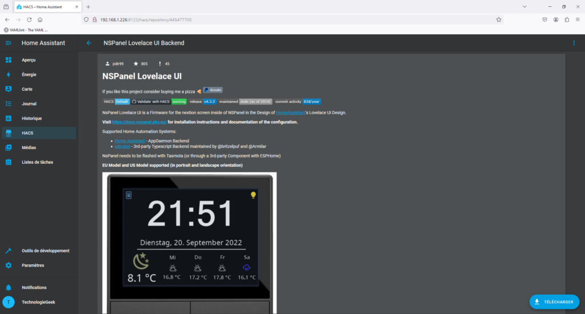Open the ioBroker link

click(122, 147)
